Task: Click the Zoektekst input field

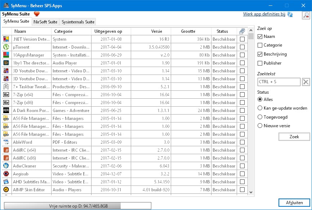Action: [279, 82]
